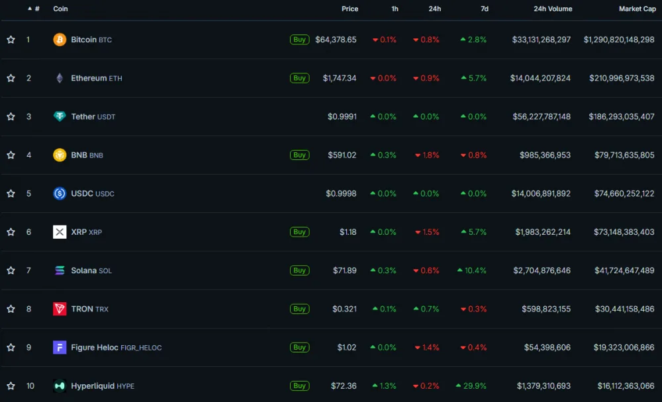The width and height of the screenshot is (662, 402).
Task: Click Buy button for BNB
Action: coord(299,155)
